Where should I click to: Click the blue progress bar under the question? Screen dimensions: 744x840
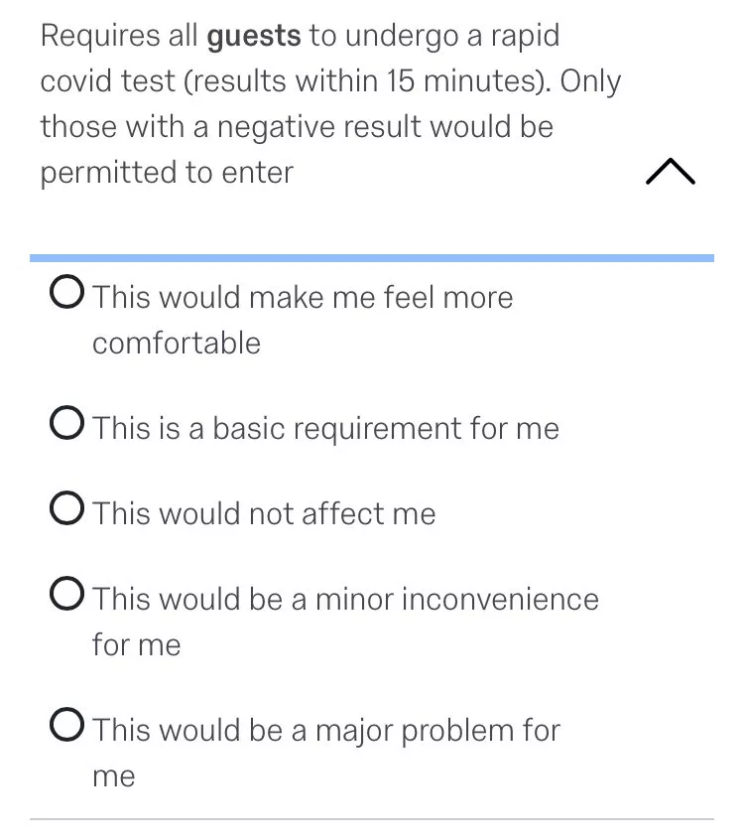point(372,258)
